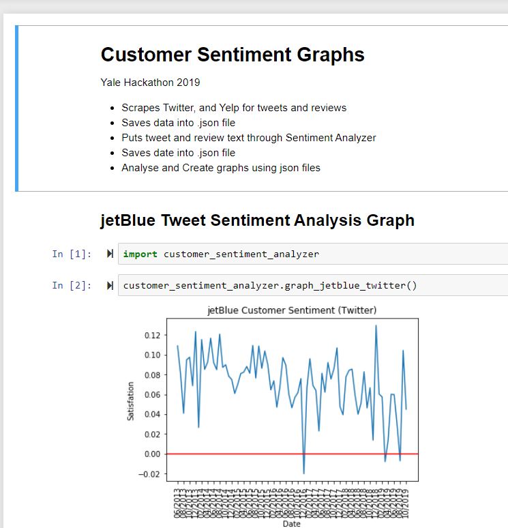The height and width of the screenshot is (528, 508).
Task: Click the blue selection bar of markdown cell
Action: [x=16, y=108]
